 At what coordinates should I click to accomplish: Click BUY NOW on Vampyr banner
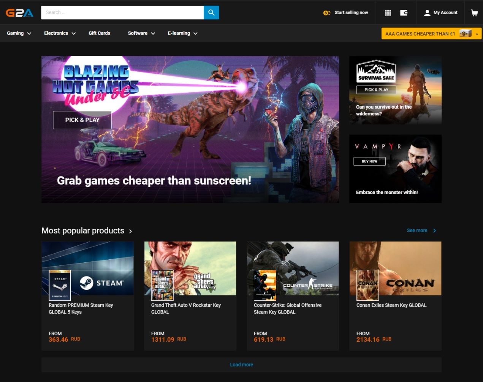tap(369, 161)
